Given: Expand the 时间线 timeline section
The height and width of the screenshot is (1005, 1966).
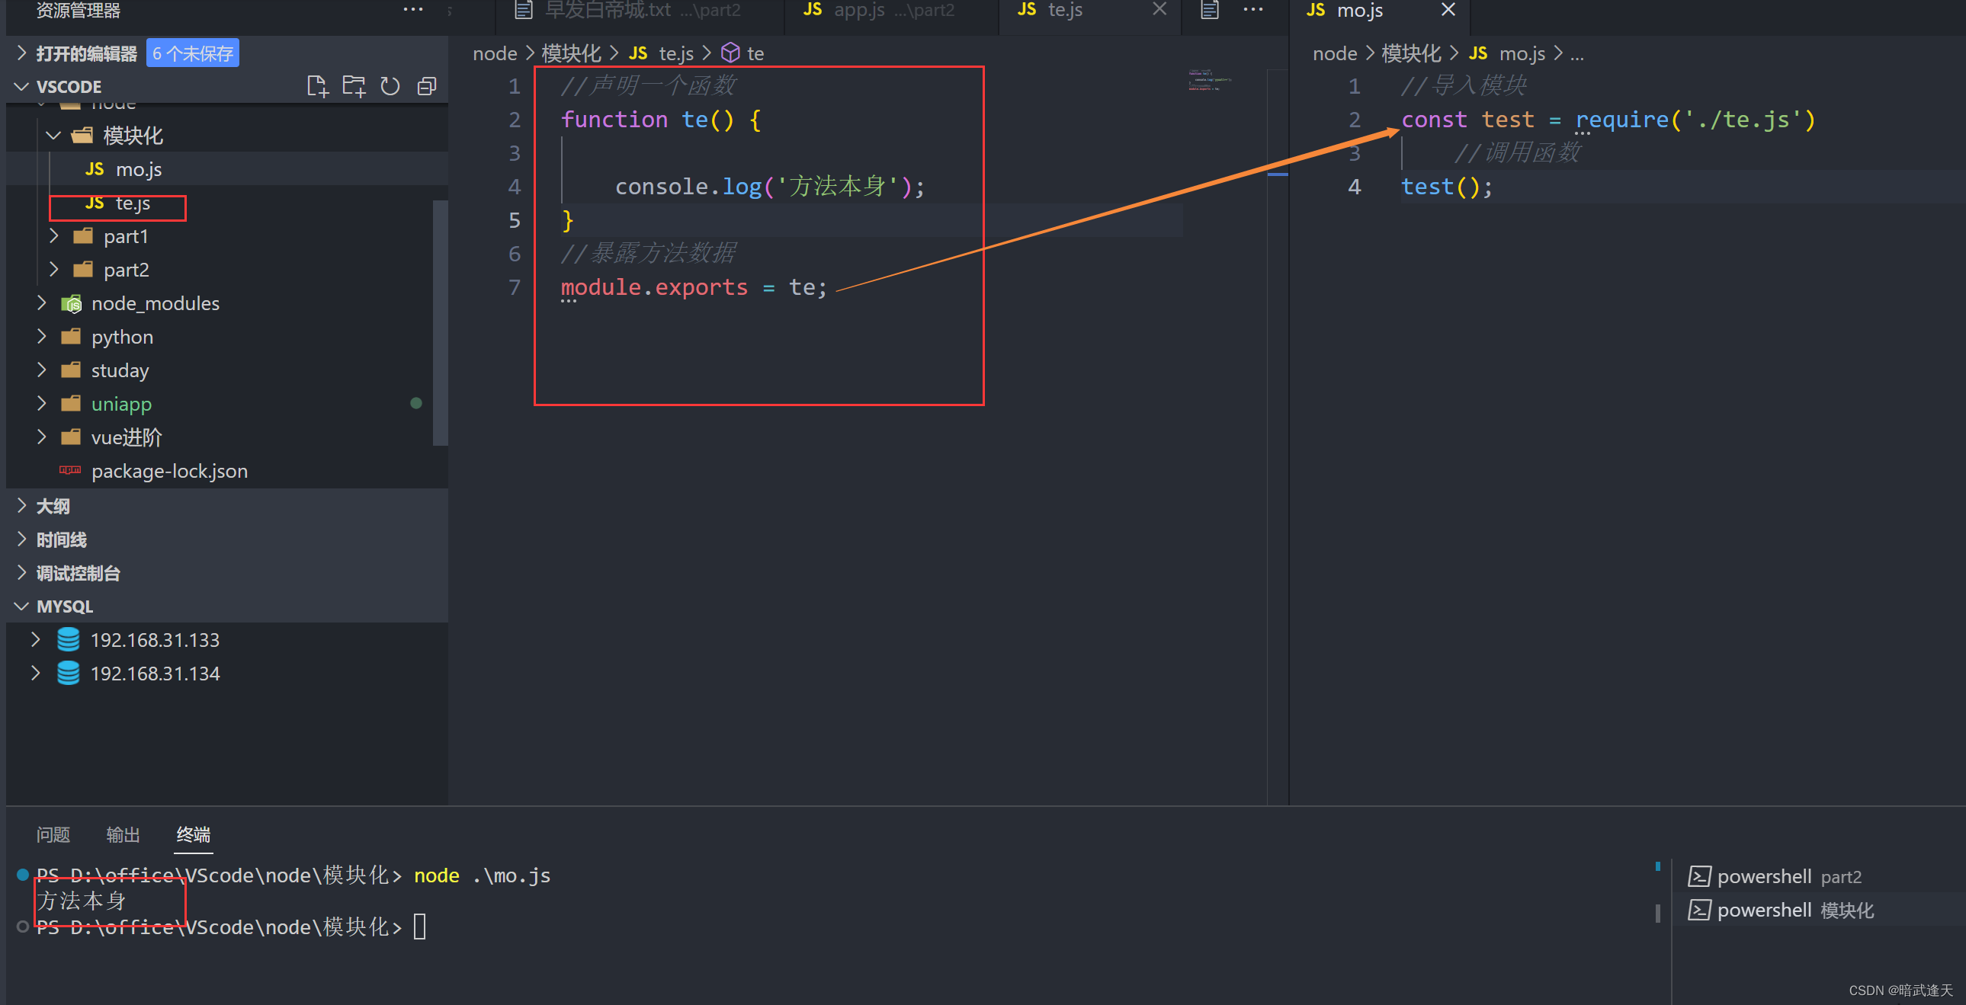Looking at the screenshot, I should tap(21, 539).
